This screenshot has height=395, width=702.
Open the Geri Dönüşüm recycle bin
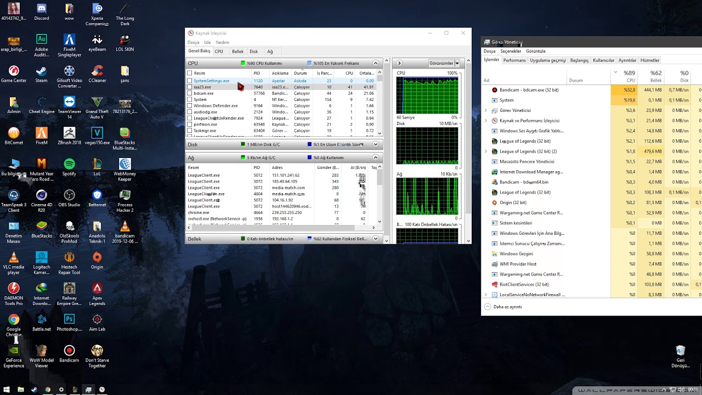tap(681, 356)
